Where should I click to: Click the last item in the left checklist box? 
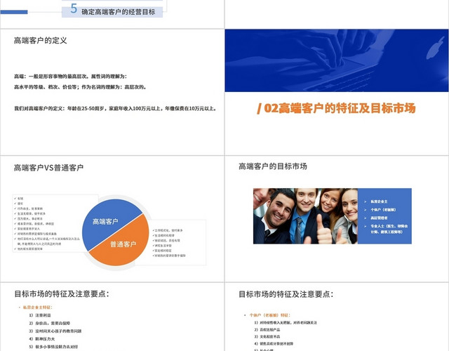click(29, 249)
